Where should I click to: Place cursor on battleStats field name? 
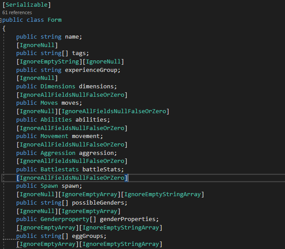click(x=102, y=170)
